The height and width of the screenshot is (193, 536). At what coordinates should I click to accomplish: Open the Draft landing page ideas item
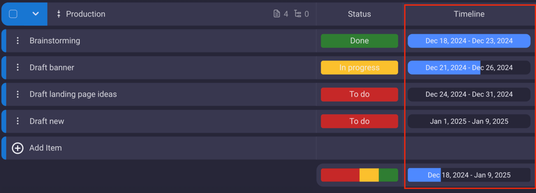click(x=73, y=94)
